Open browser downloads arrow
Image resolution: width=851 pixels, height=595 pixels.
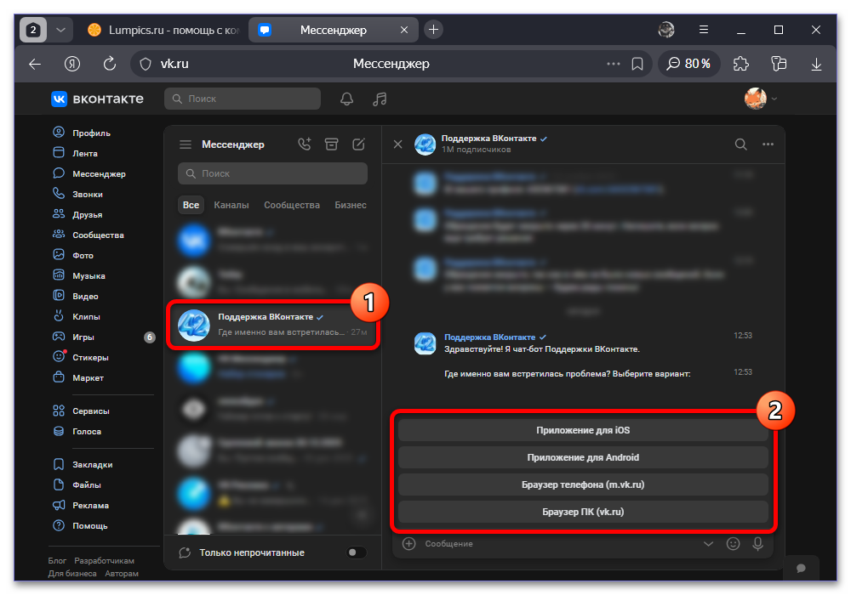[x=816, y=64]
